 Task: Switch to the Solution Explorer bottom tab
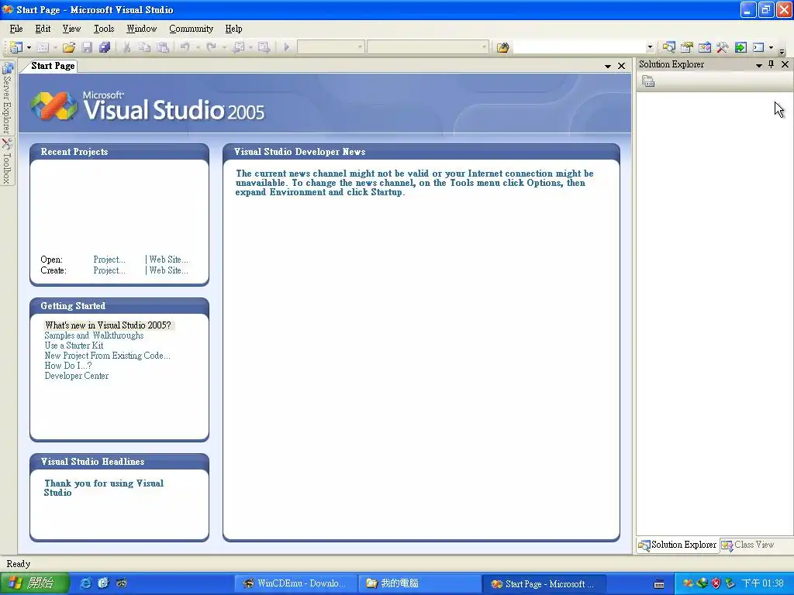tap(678, 545)
